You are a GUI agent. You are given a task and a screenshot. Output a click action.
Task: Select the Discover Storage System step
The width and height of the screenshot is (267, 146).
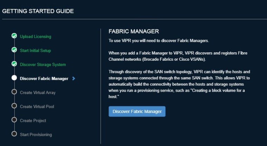click(43, 65)
